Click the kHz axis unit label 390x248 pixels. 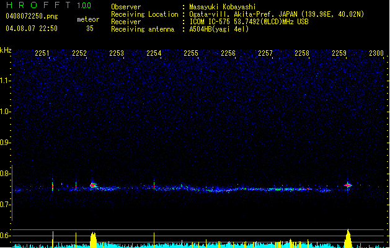(6, 50)
